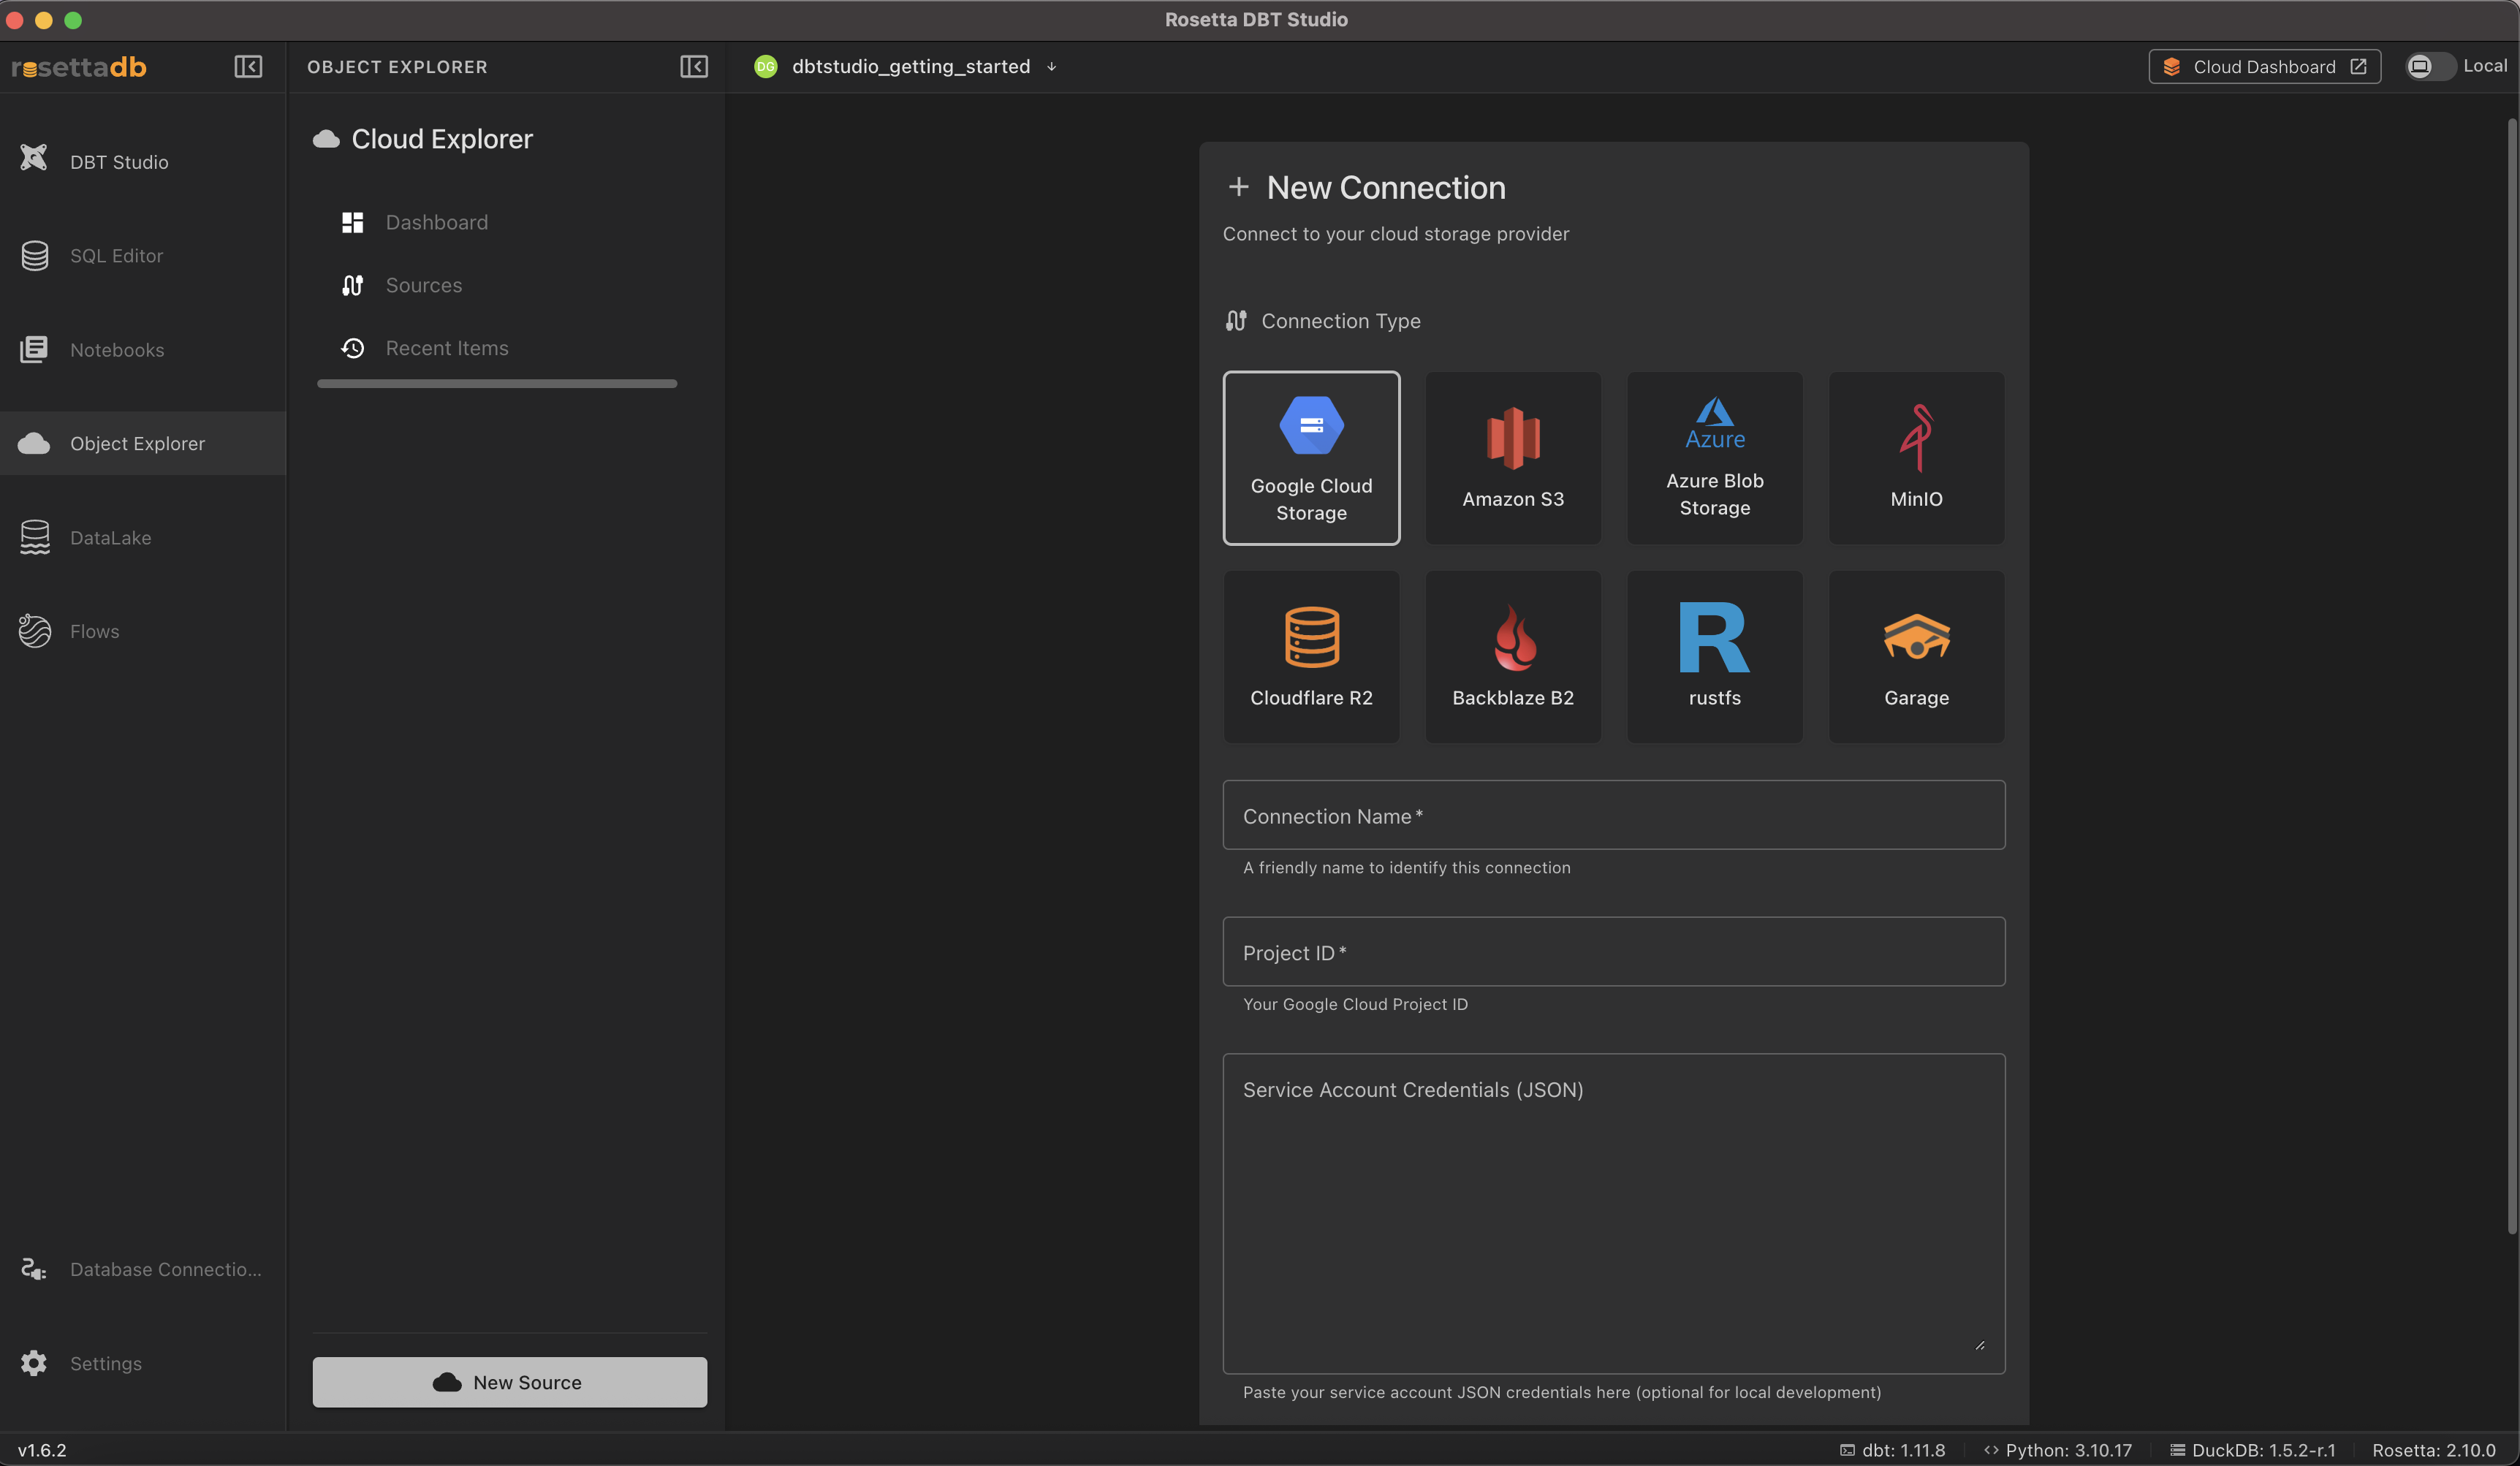Open the SQL Editor database icon
The width and height of the screenshot is (2520, 1466).
[35, 256]
